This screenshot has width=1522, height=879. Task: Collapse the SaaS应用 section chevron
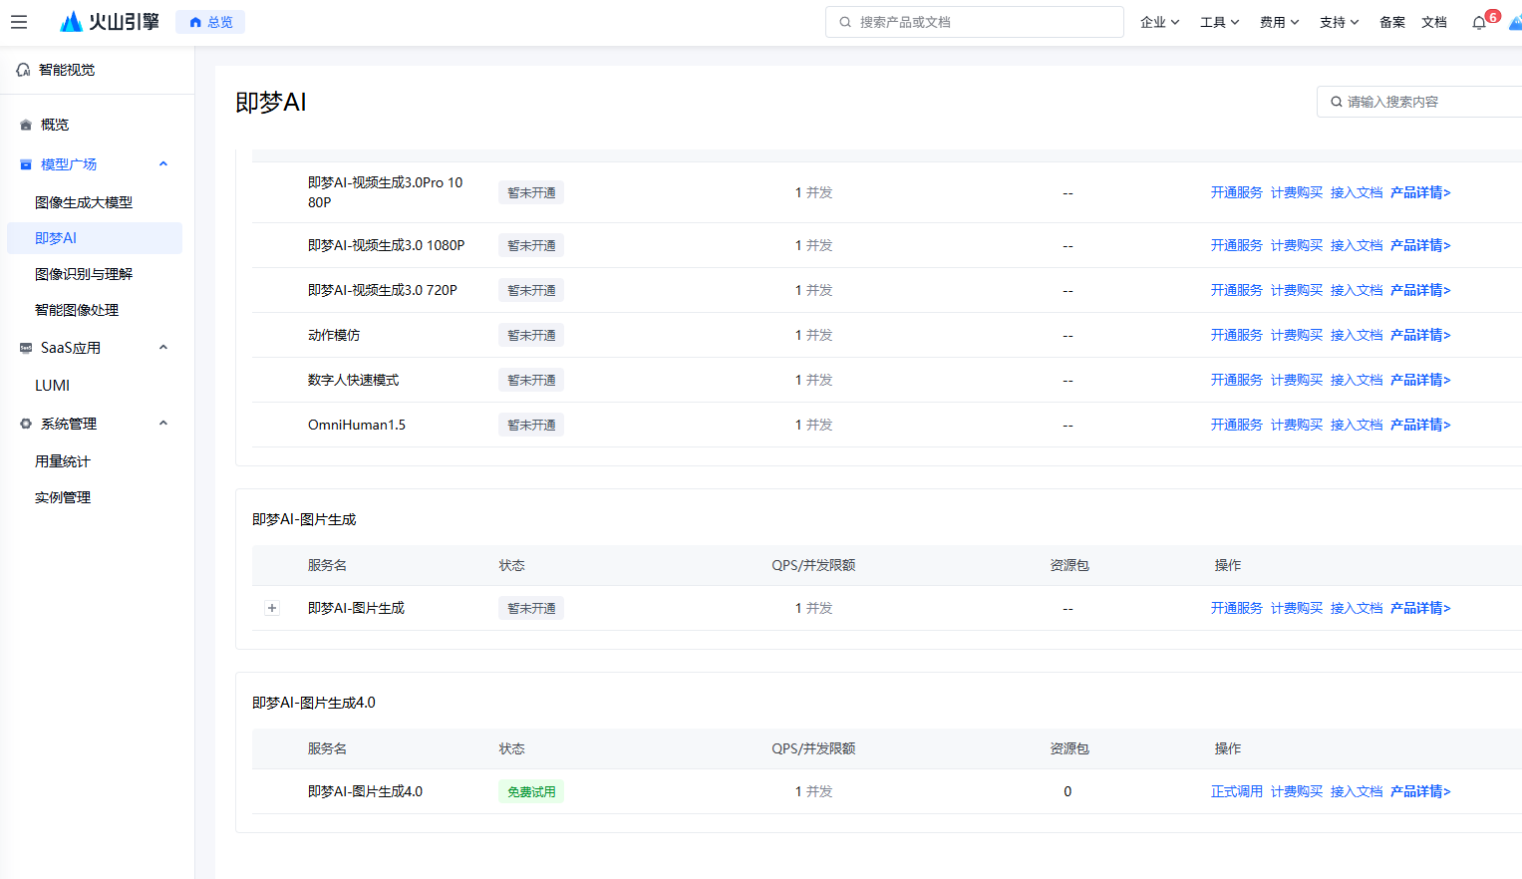coord(163,348)
